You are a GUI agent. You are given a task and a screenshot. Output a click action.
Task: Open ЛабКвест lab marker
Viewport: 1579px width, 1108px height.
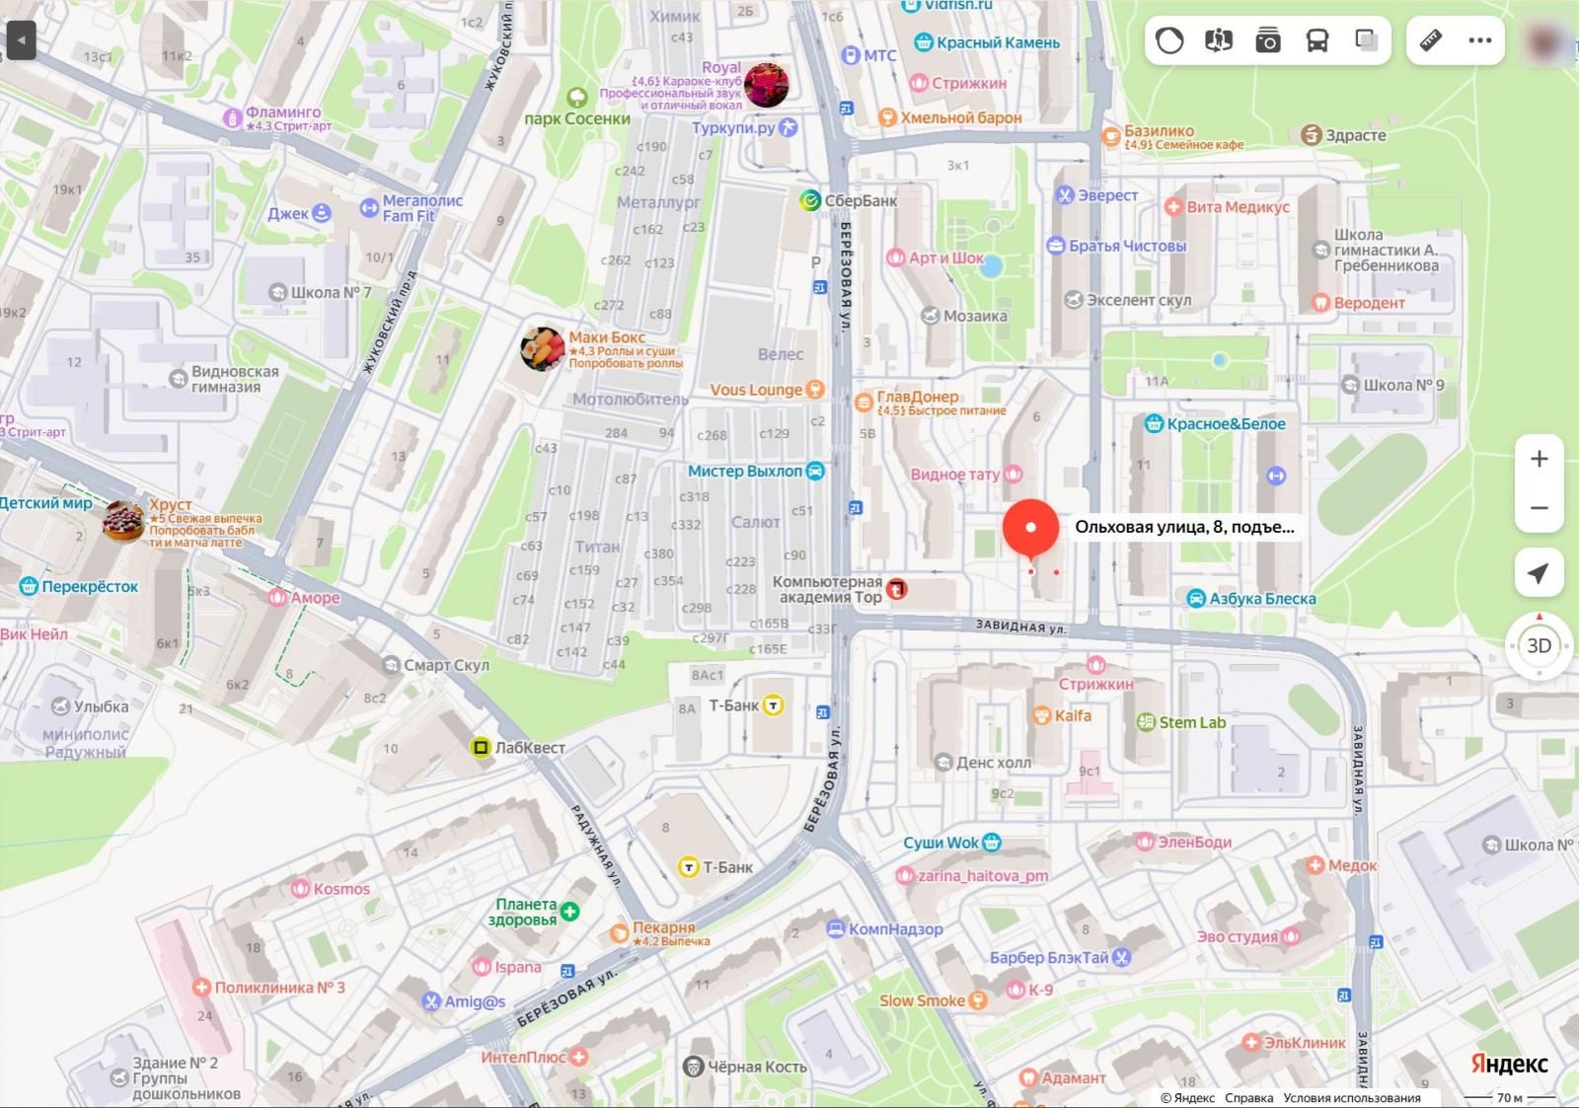pos(481,748)
